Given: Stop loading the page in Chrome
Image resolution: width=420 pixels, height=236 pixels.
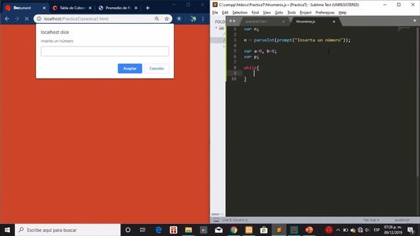Looking at the screenshot, I should pyautogui.click(x=26, y=19).
